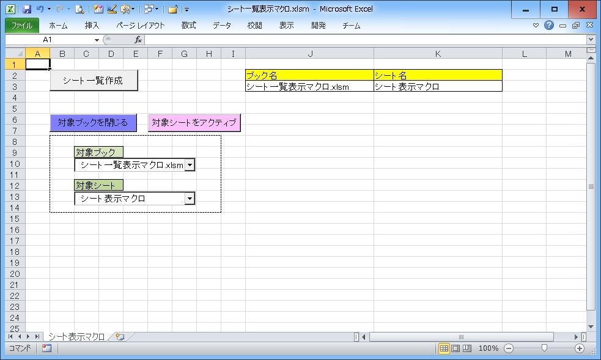601x360 pixels.
Task: Click the vertical scroll down arrow
Action: coord(591,326)
